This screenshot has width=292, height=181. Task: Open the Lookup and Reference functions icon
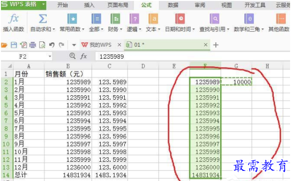click(x=214, y=19)
